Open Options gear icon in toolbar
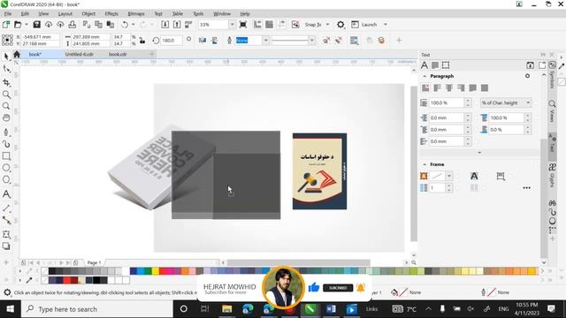566x318 pixels. pyautogui.click(x=340, y=25)
